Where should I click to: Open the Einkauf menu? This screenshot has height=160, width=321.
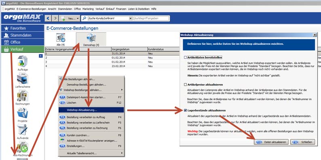[x=110, y=9]
